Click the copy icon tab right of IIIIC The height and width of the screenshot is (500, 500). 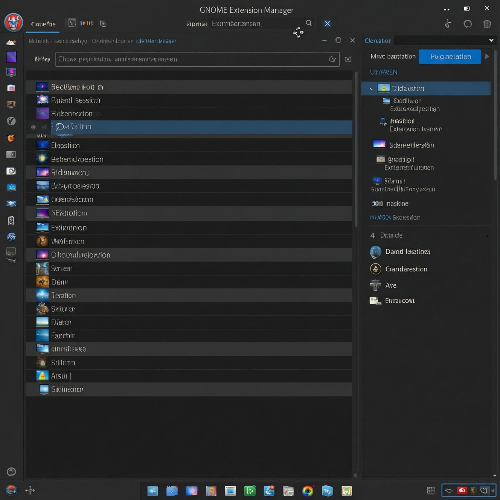click(x=103, y=23)
